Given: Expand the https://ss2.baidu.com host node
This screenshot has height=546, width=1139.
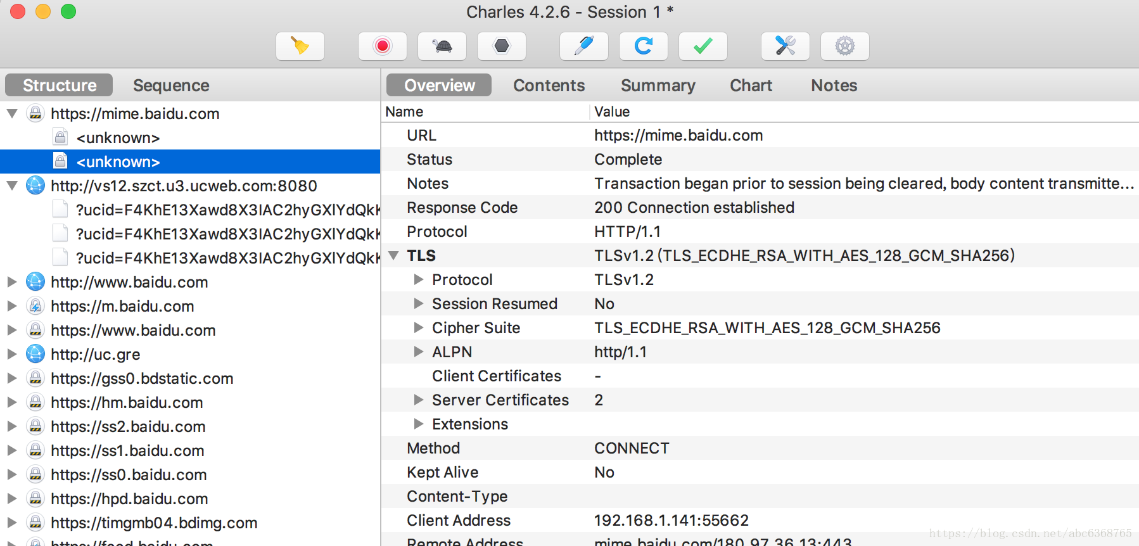Looking at the screenshot, I should pyautogui.click(x=12, y=426).
